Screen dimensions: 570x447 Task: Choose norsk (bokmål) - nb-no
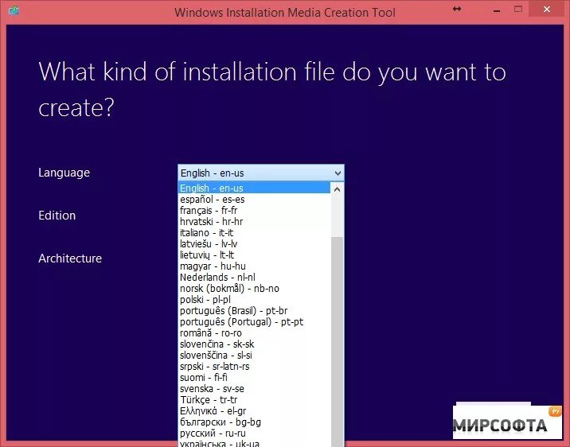click(255, 288)
